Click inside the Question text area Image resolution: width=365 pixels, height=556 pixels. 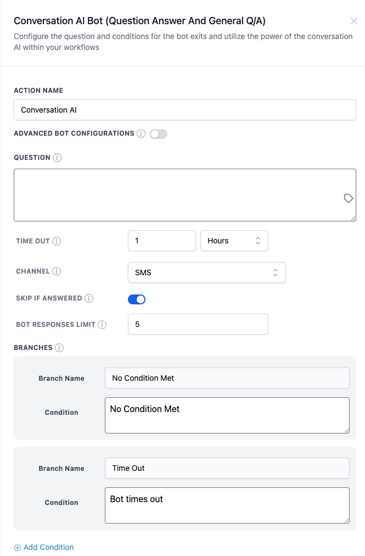pyautogui.click(x=176, y=194)
